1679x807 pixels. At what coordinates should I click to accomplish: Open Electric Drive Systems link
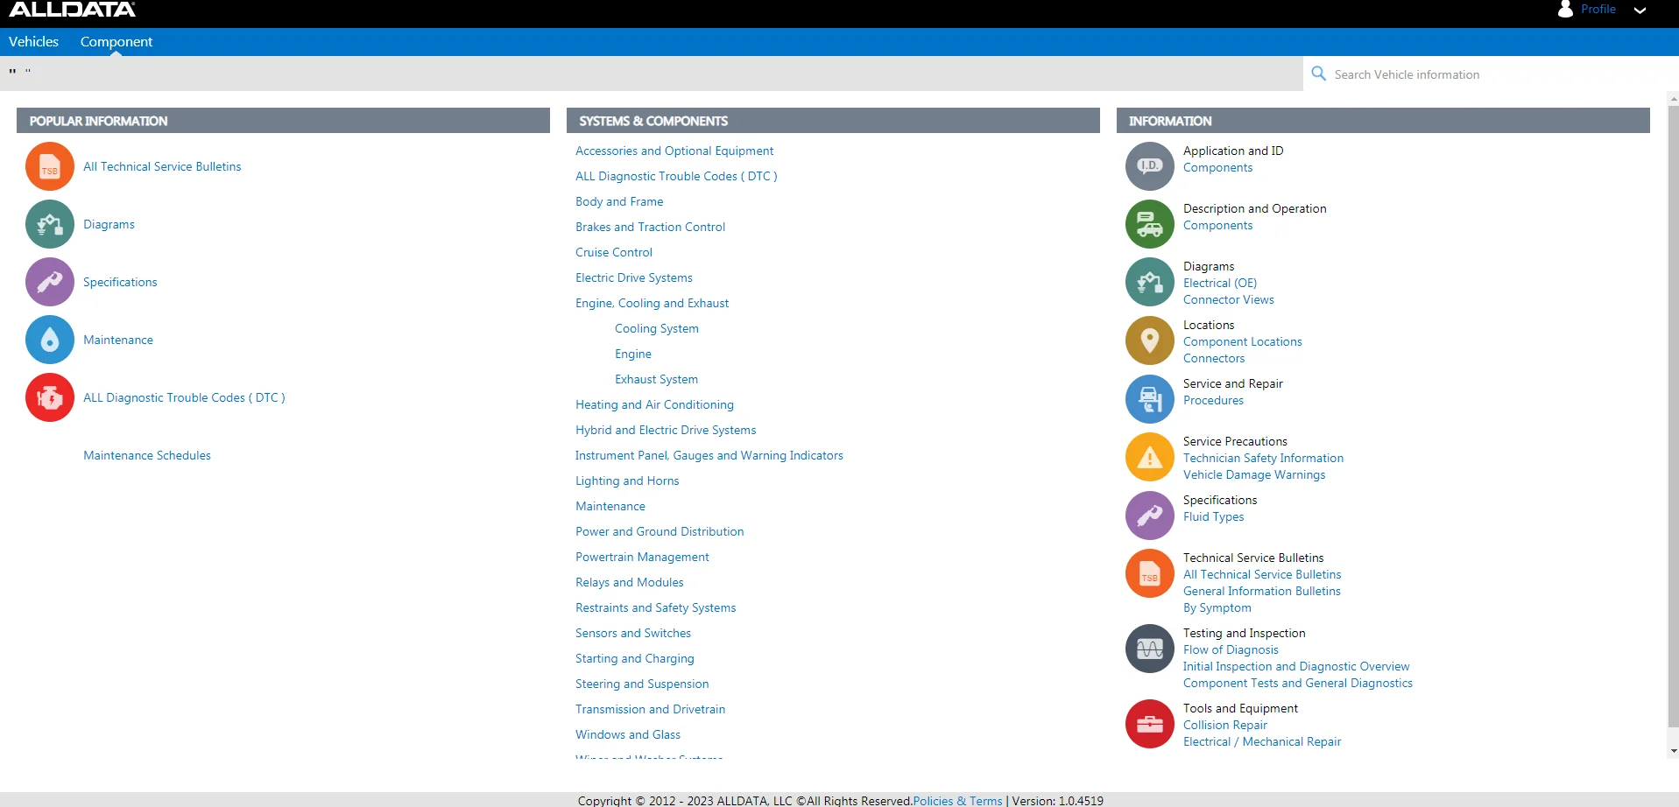click(x=634, y=277)
